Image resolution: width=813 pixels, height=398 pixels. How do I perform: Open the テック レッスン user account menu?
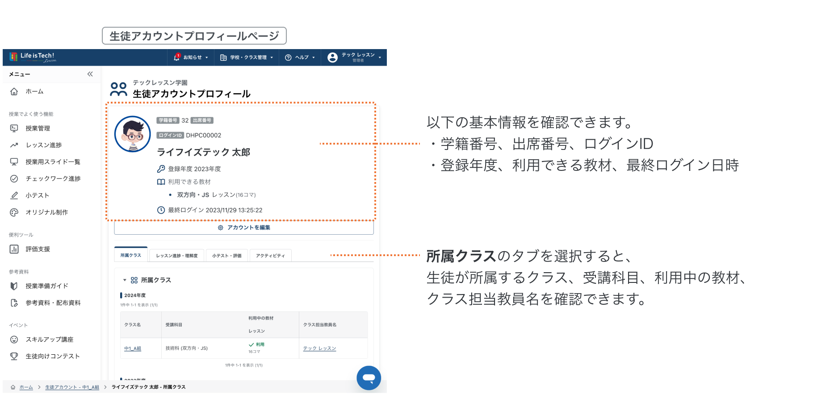[354, 58]
